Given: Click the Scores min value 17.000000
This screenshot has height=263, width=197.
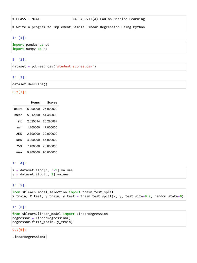Looking at the screenshot, I should coord(50,127).
